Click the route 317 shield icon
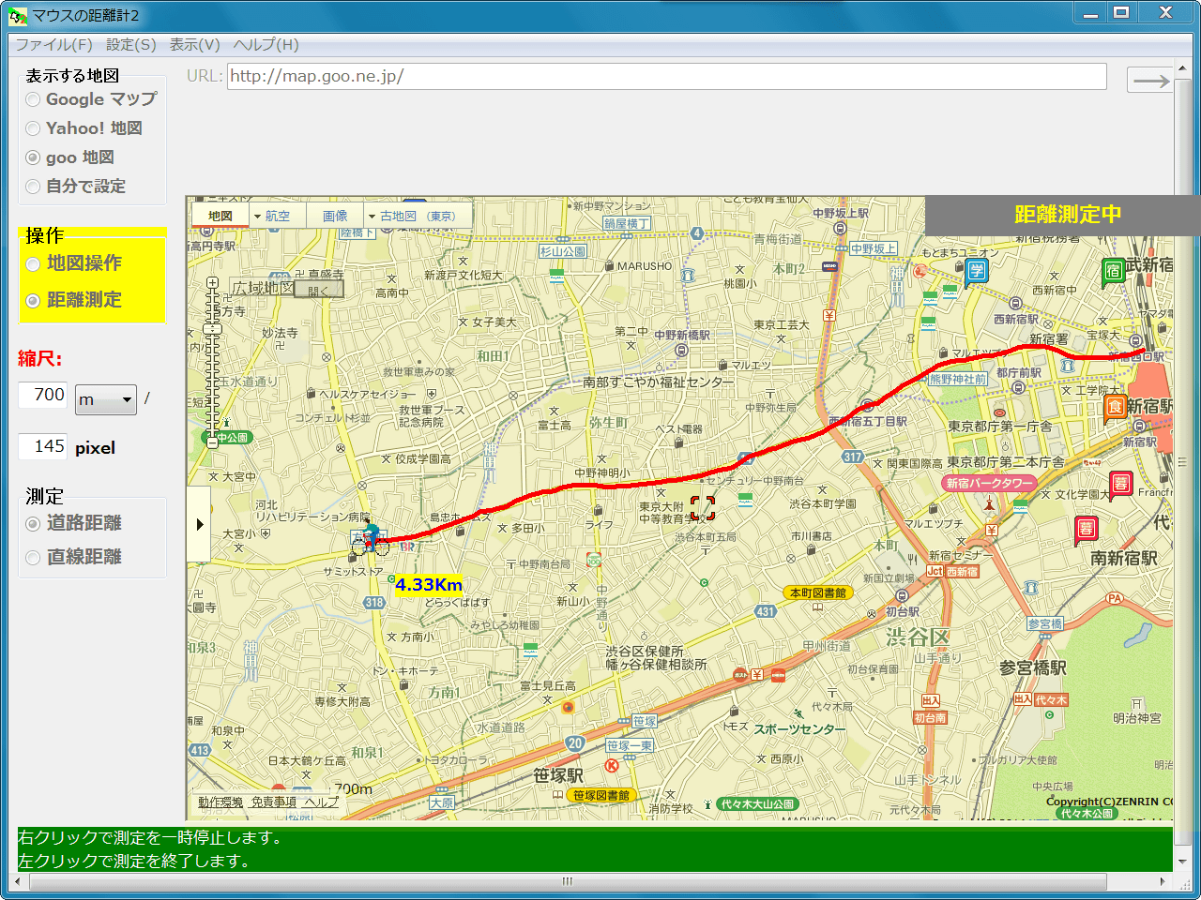Screen dimensions: 1201x900 click(x=852, y=457)
